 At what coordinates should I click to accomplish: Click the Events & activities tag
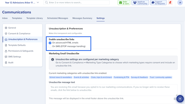coord(81,77)
